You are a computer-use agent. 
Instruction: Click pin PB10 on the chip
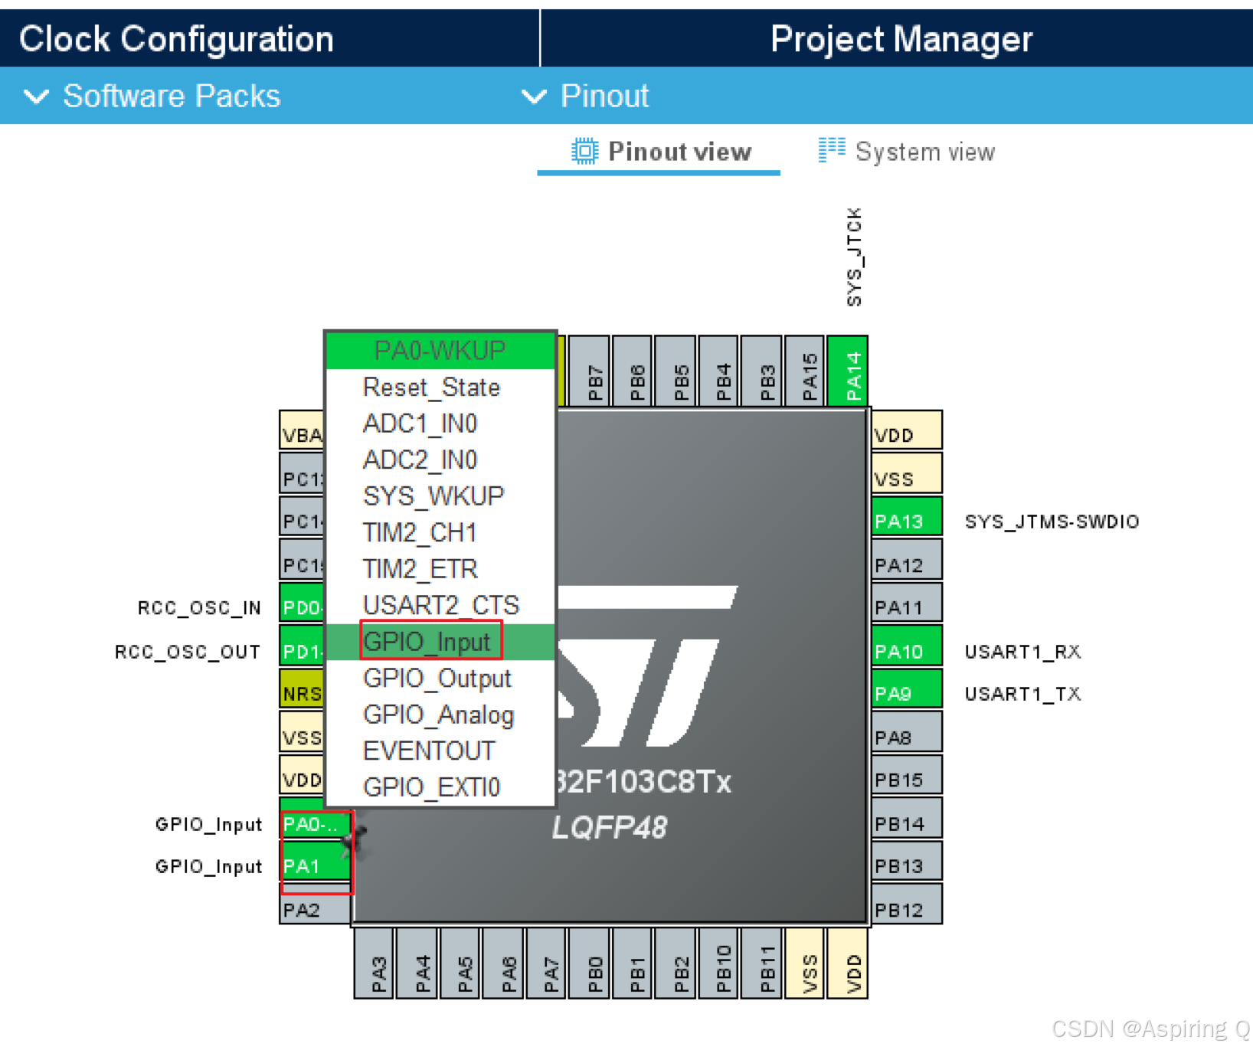point(718,963)
